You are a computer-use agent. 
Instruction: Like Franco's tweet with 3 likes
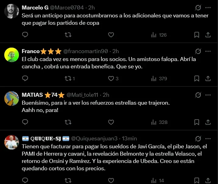point(111,78)
